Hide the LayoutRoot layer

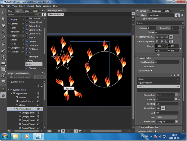tap(38, 94)
